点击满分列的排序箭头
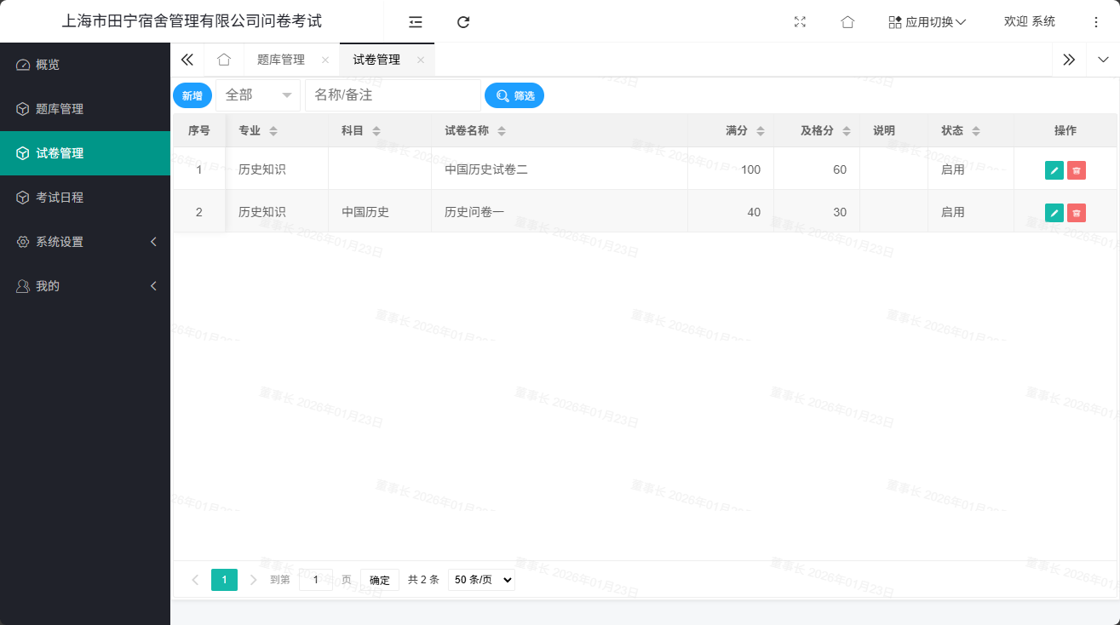1120x625 pixels. tap(760, 130)
